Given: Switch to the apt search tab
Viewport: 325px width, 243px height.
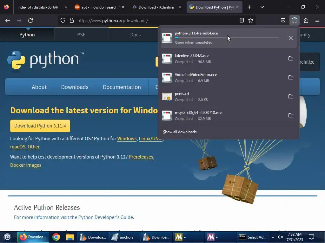Looking at the screenshot, I should click(x=99, y=7).
